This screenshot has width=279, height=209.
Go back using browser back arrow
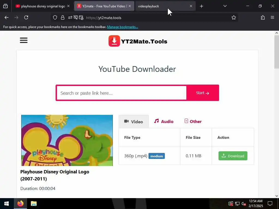coord(7,18)
